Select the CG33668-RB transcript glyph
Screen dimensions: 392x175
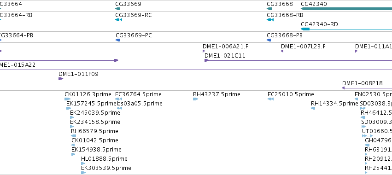(270, 20)
